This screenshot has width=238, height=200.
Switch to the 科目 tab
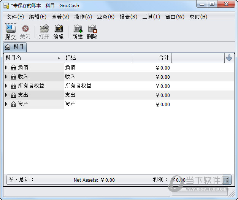(15, 47)
